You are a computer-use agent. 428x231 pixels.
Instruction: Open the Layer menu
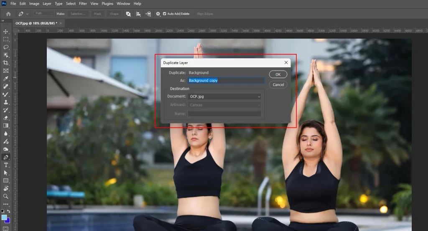point(47,3)
